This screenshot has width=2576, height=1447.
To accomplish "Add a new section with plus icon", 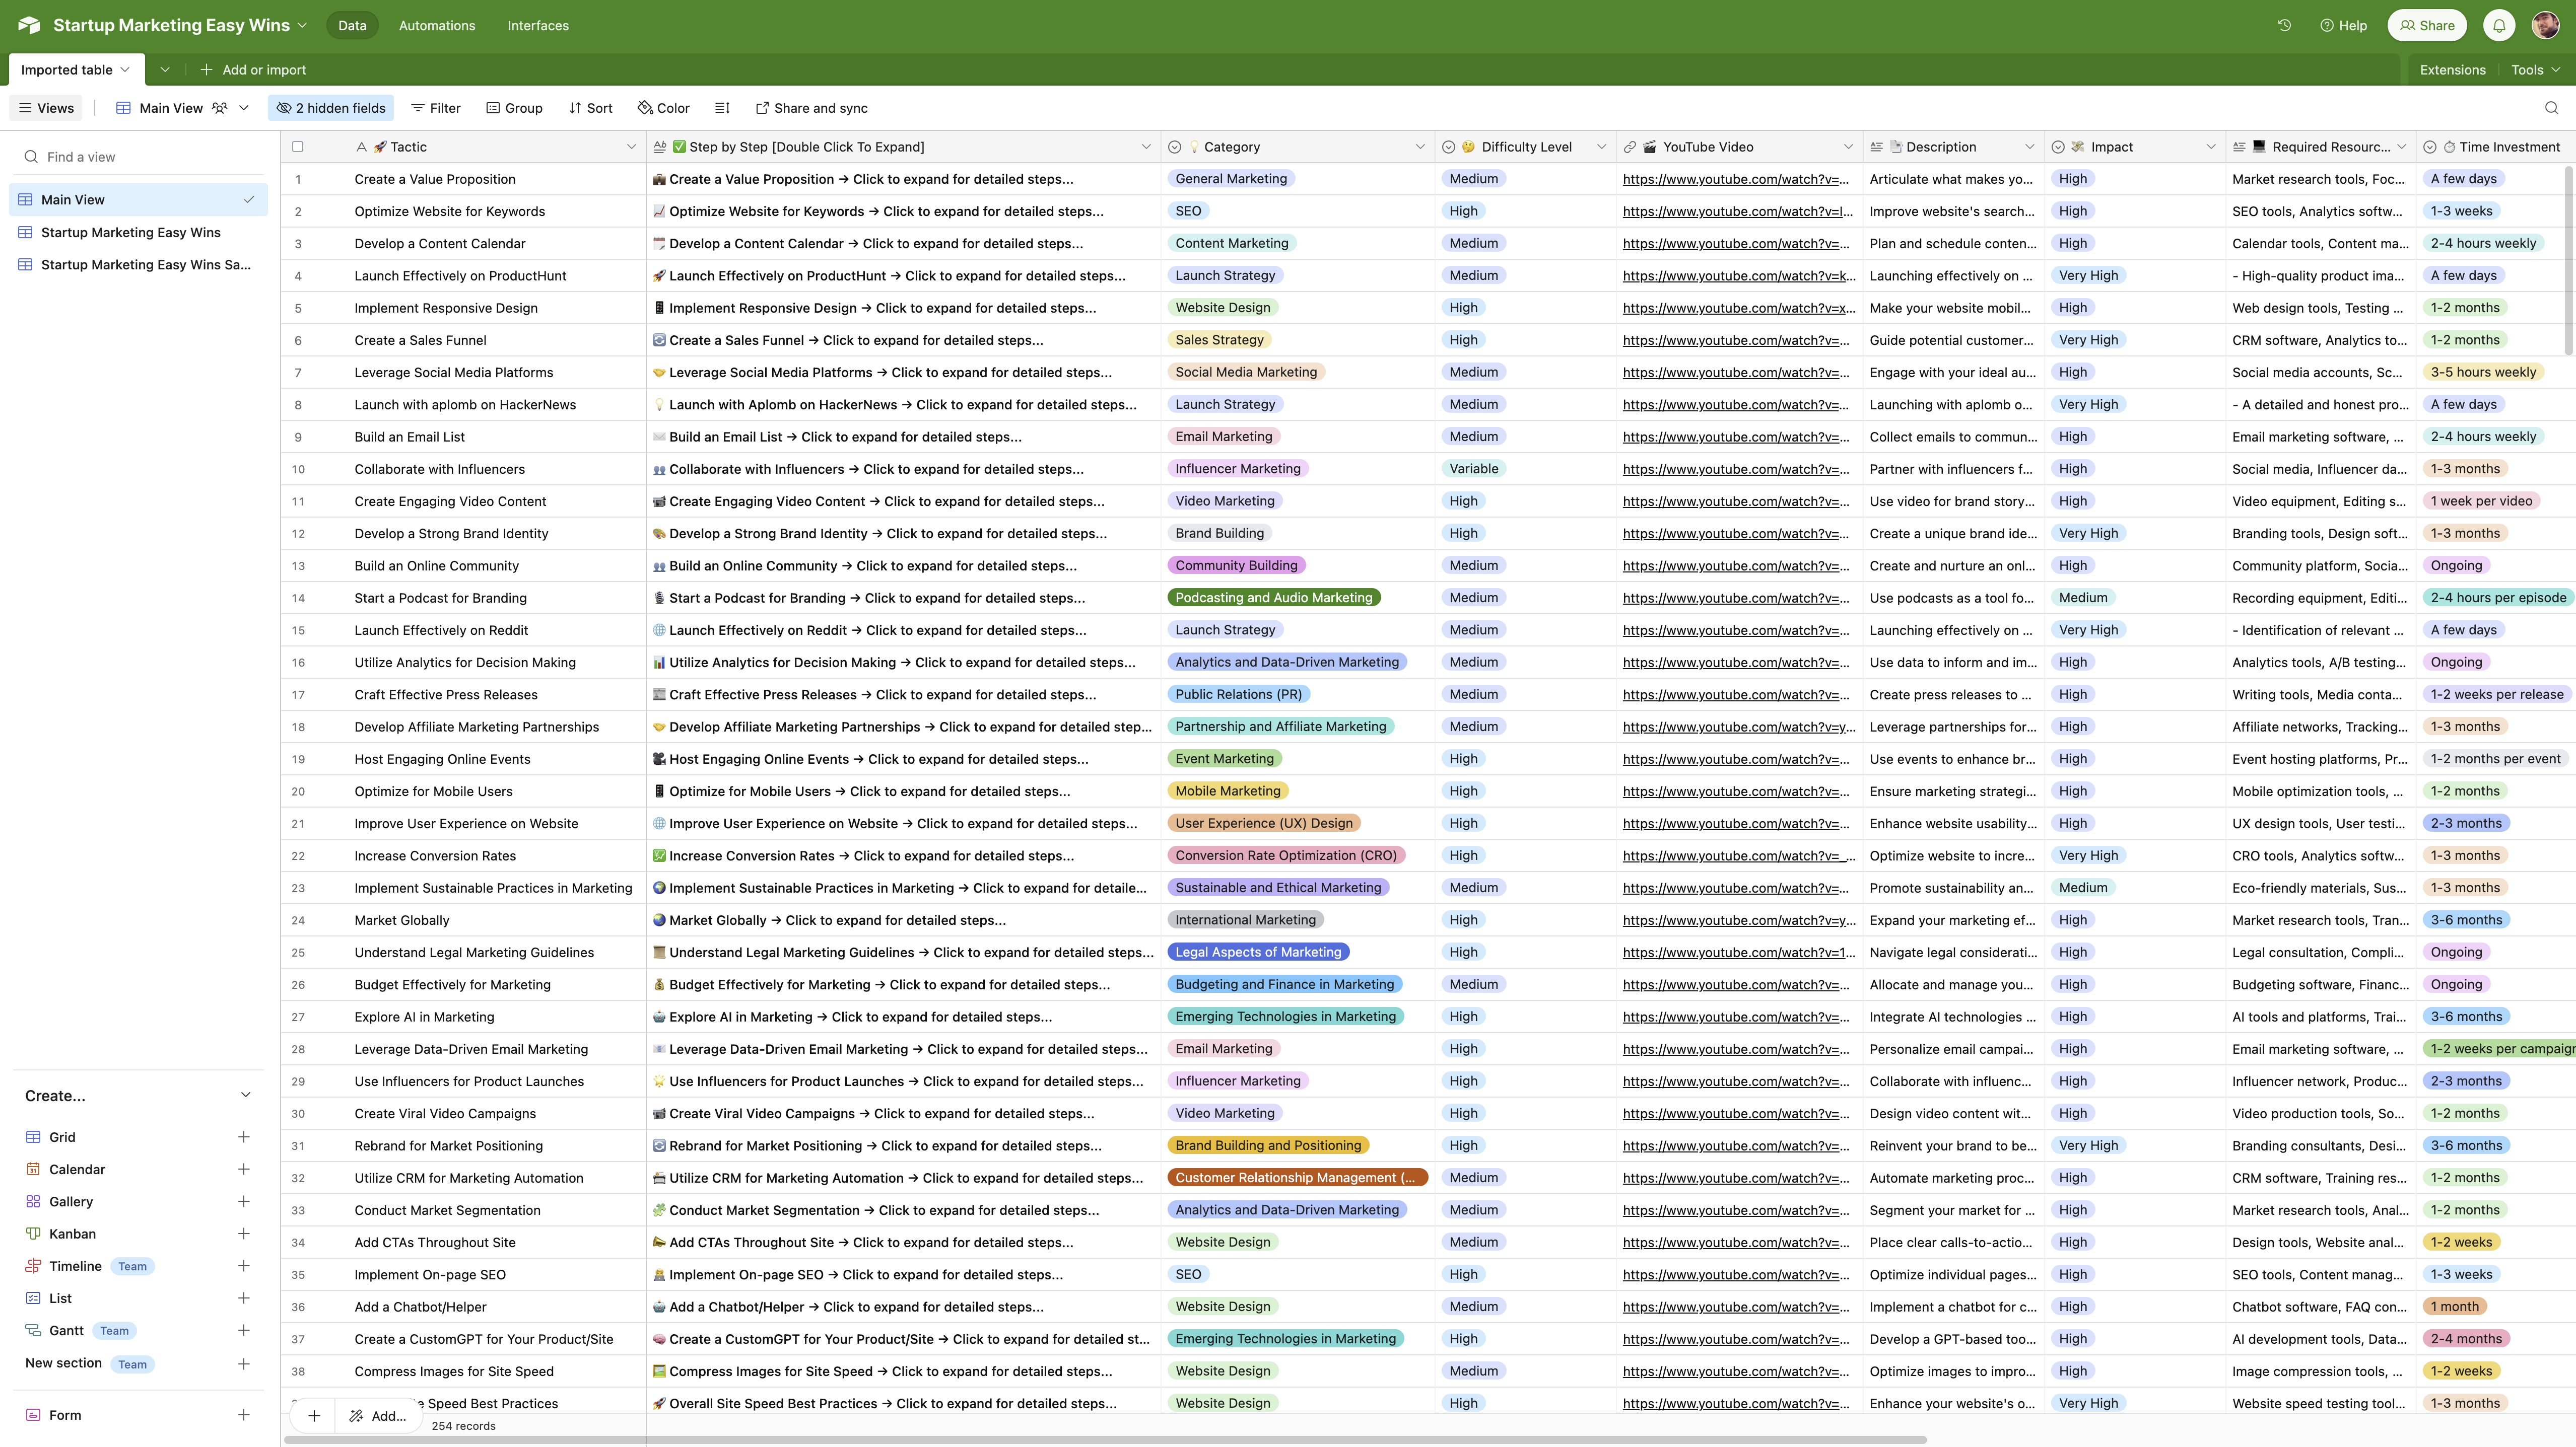I will [243, 1364].
